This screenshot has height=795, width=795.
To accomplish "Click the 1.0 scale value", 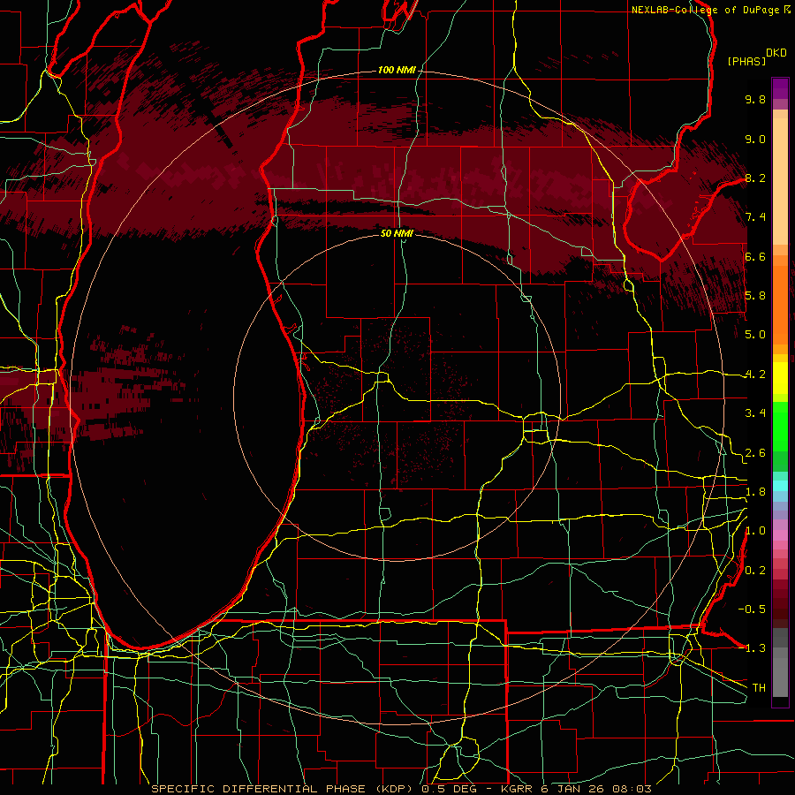I will pos(755,531).
